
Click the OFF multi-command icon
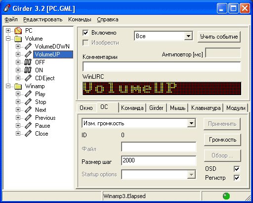[28, 62]
